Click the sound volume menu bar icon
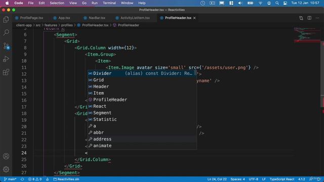Viewport: 324px width, 182px height. (240, 3)
